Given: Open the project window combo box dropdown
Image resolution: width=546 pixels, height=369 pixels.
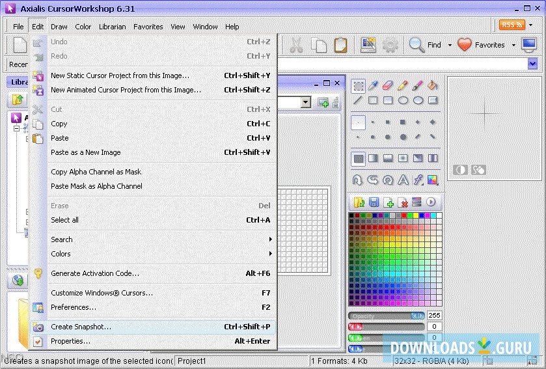Looking at the screenshot, I should [x=306, y=103].
